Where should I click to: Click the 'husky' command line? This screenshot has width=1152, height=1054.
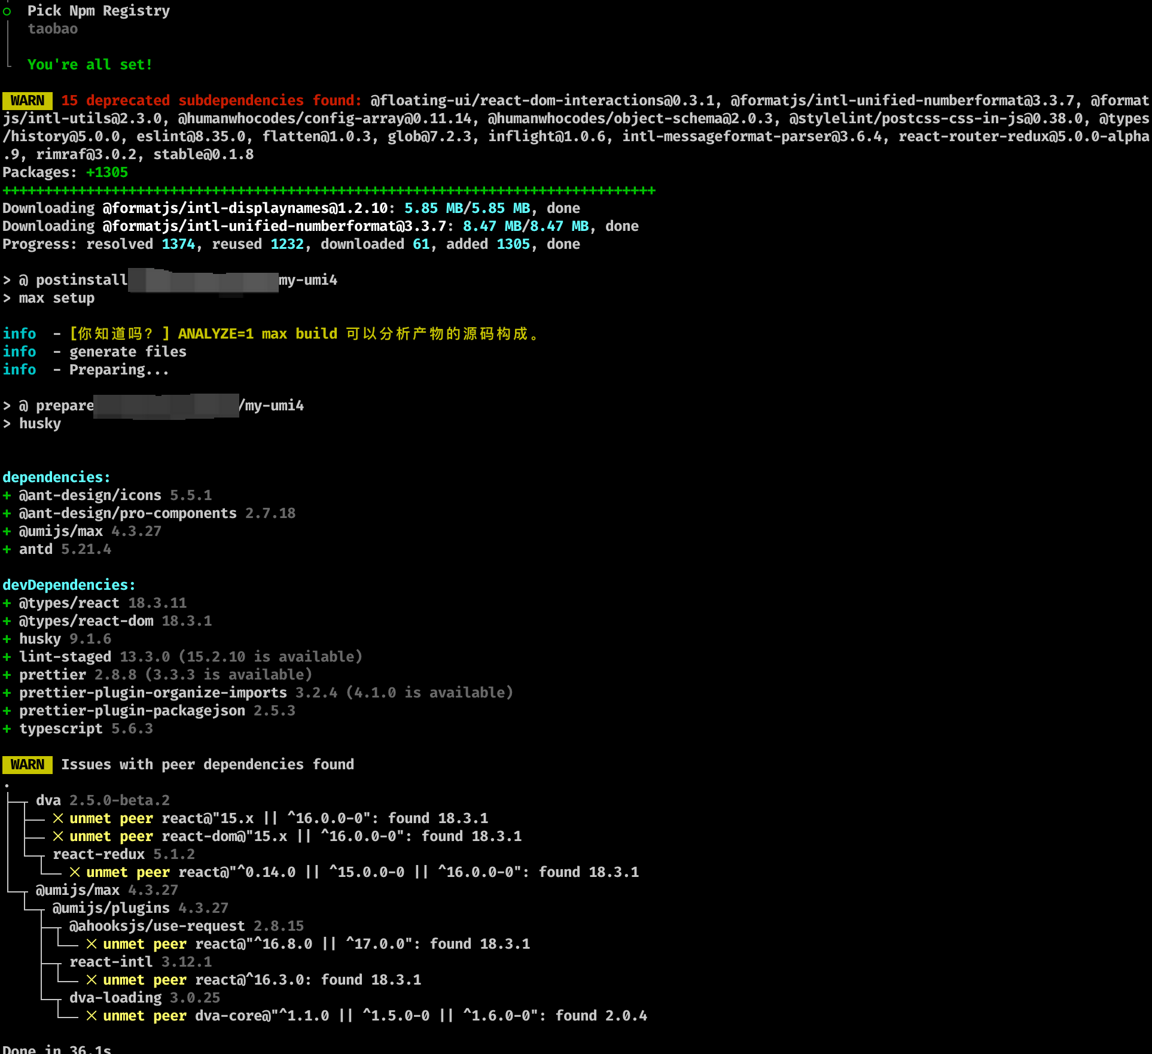tap(32, 424)
